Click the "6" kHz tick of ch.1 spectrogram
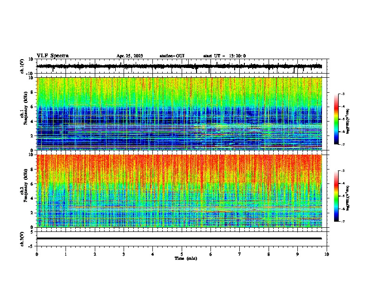Image resolution: width=368 pixels, height=285 pixels. click(32, 107)
